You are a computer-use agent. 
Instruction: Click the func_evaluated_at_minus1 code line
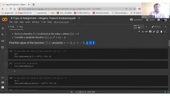point(35,83)
